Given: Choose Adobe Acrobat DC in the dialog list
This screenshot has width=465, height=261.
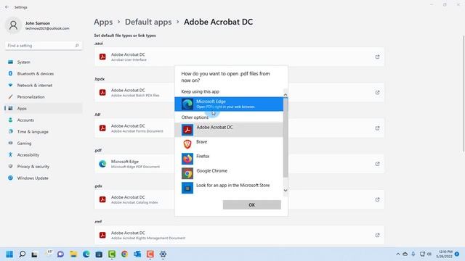Looking at the screenshot, I should pos(229,130).
